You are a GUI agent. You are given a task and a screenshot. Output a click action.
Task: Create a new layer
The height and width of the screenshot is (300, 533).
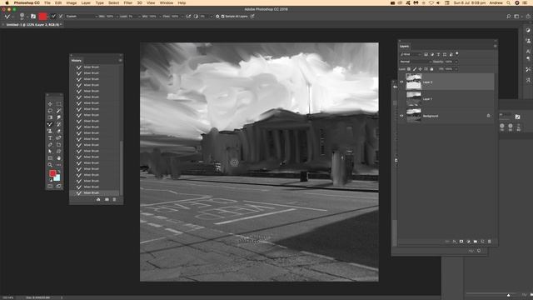[482, 242]
